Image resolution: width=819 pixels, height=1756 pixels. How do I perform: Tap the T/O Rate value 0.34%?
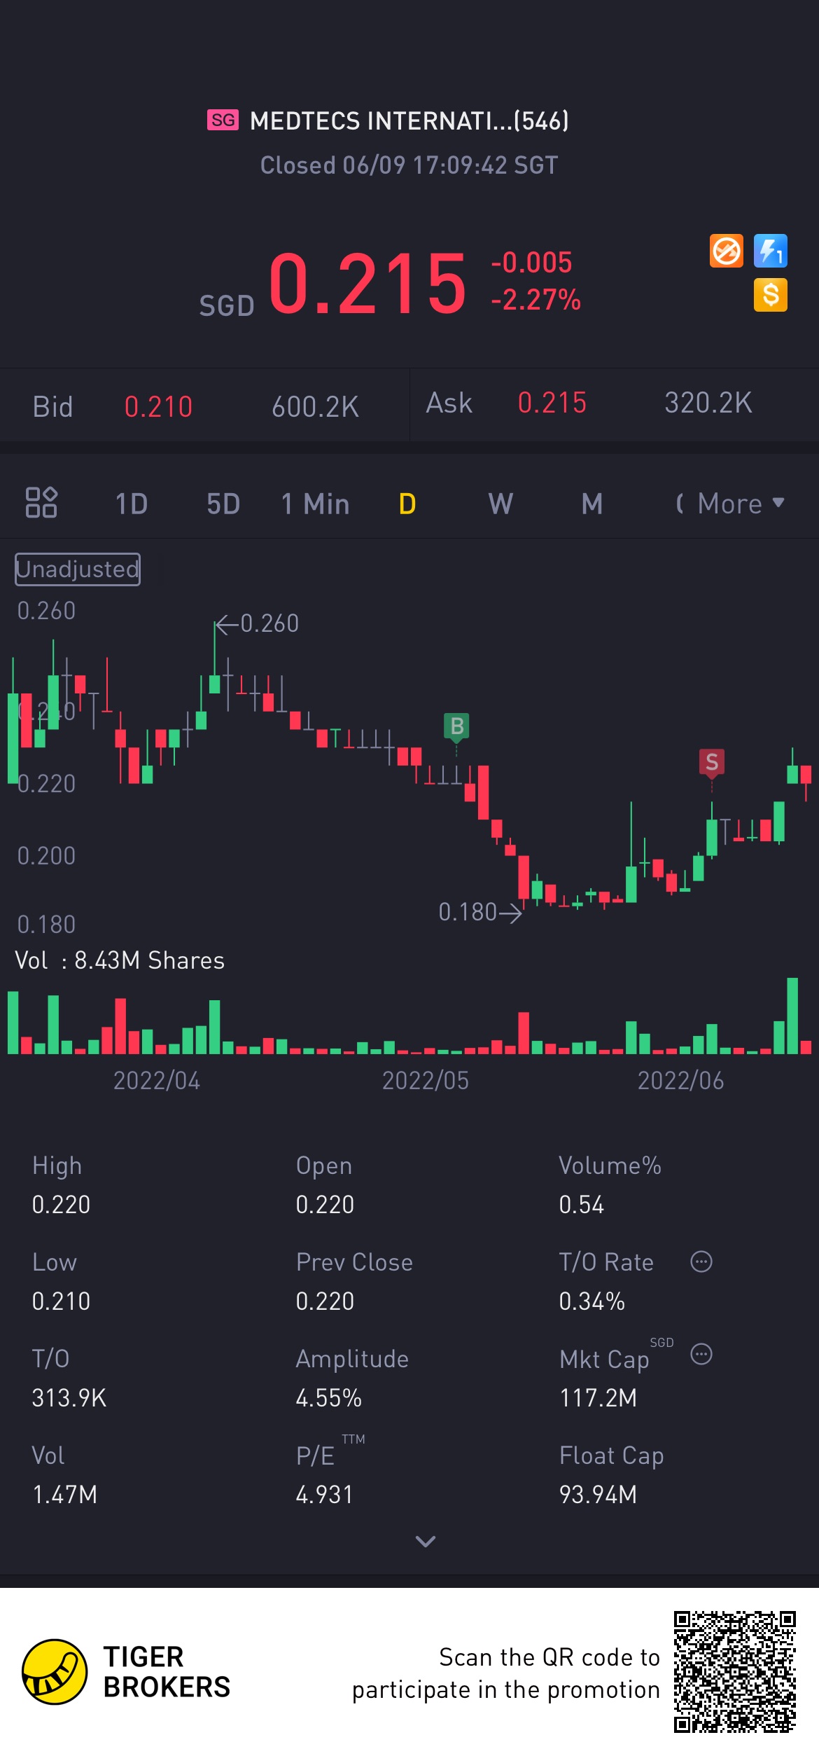pos(591,1301)
